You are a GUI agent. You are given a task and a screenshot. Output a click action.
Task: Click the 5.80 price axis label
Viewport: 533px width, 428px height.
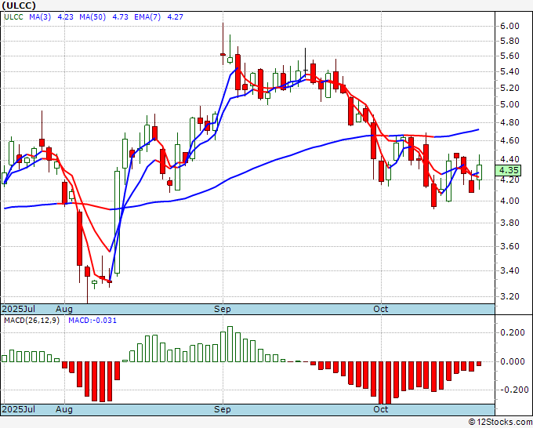[509, 41]
